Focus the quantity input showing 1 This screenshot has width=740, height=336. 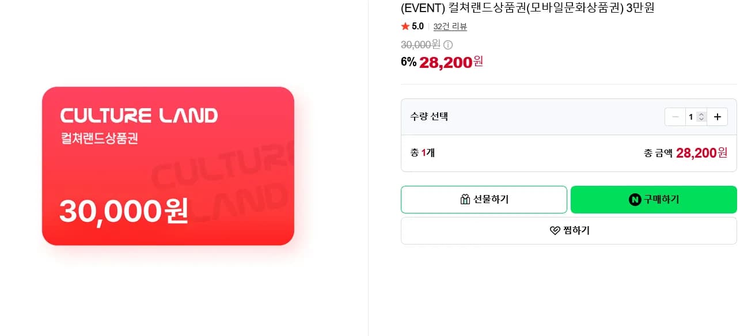[692, 117]
